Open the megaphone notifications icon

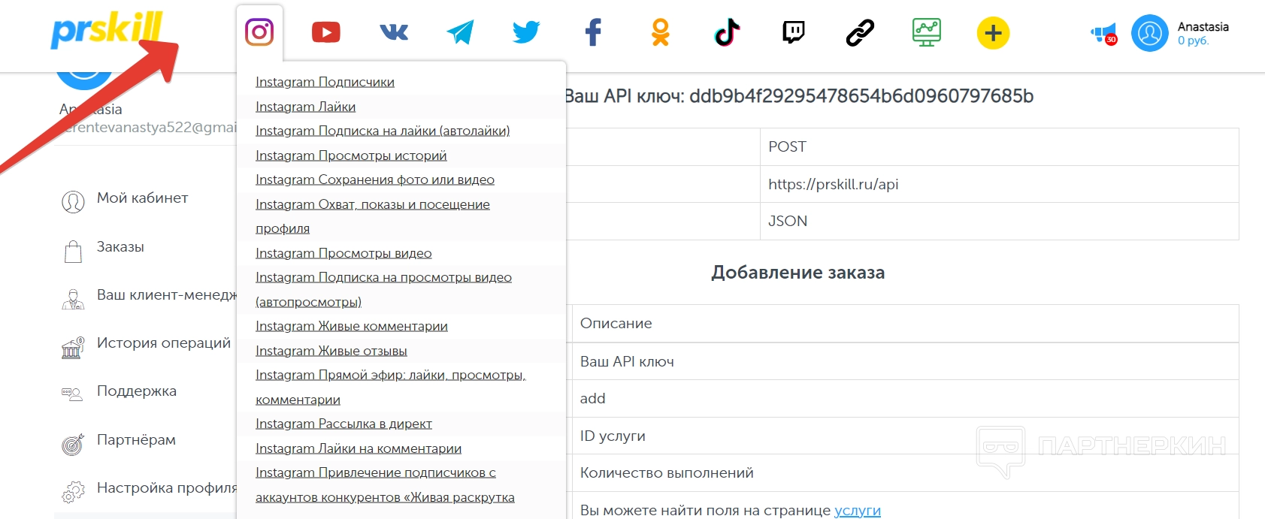[x=1103, y=34]
